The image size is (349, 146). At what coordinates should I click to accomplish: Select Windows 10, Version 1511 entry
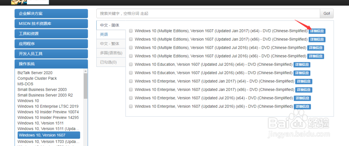40,123
